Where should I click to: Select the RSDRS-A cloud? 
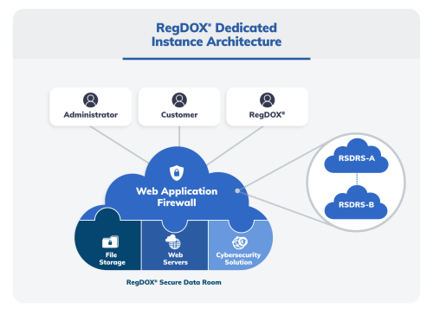point(356,156)
